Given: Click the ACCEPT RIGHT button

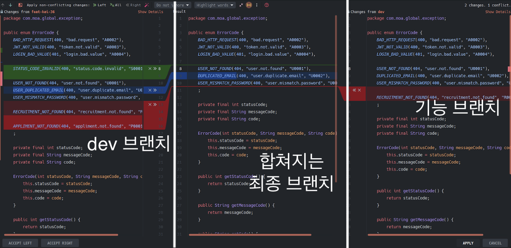Looking at the screenshot, I should [60, 243].
